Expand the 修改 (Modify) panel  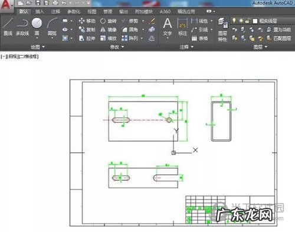[x=117, y=47]
